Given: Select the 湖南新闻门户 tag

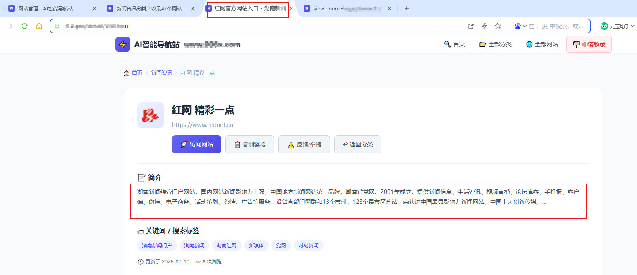Looking at the screenshot, I should pyautogui.click(x=157, y=245).
